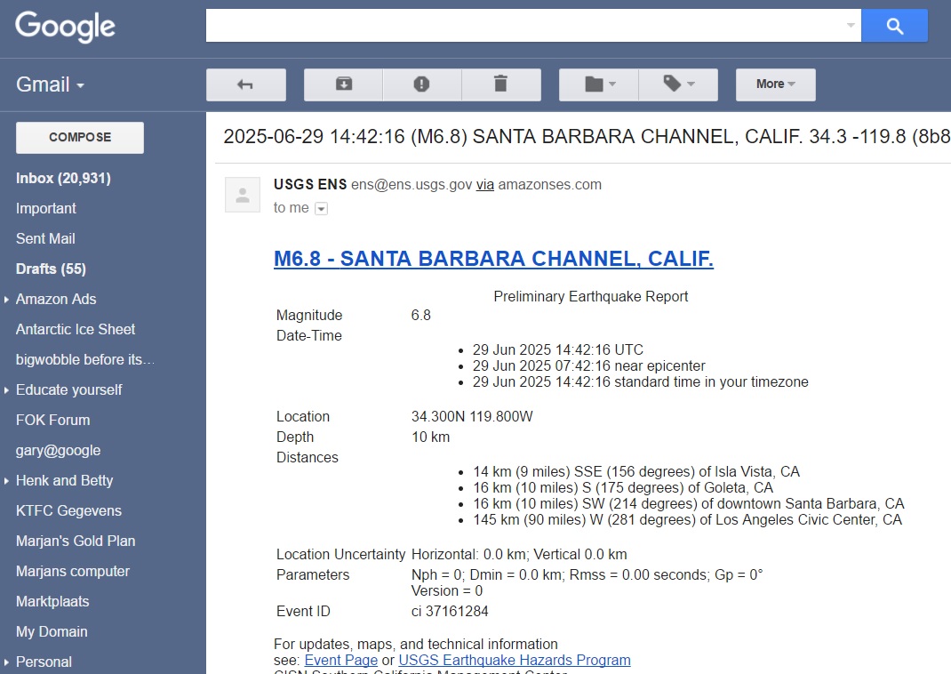Image resolution: width=951 pixels, height=674 pixels.
Task: Open the Labels tag dropdown
Action: (x=678, y=84)
